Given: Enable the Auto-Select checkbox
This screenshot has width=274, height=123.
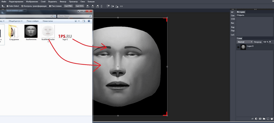Looking at the screenshot, I should pos(8,6).
